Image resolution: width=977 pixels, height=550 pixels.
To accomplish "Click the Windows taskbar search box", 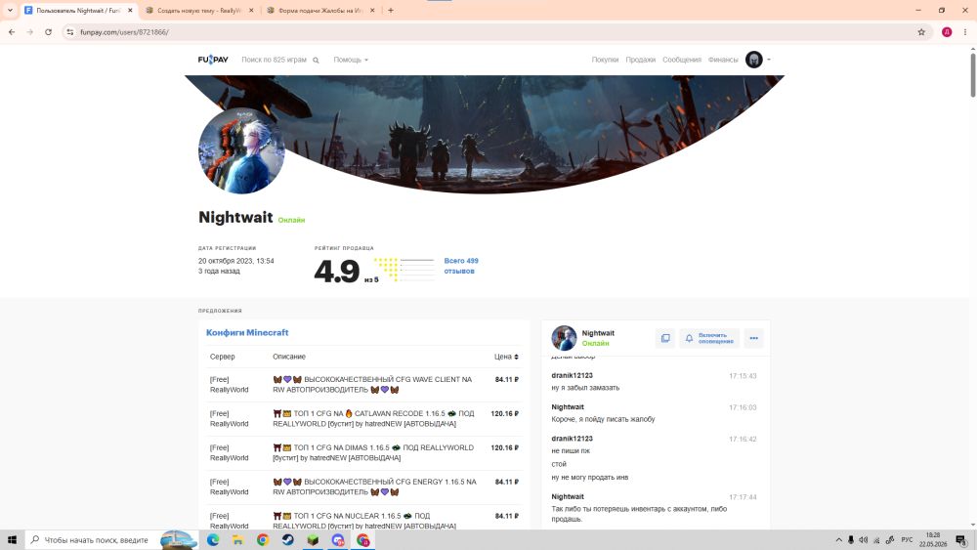I will [111, 540].
